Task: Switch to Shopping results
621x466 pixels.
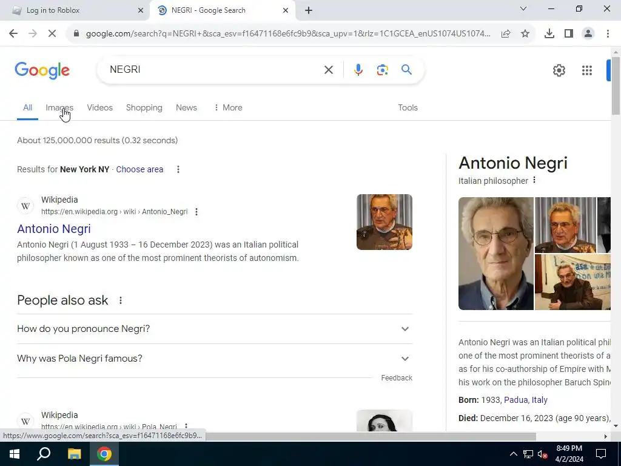Action: point(144,108)
